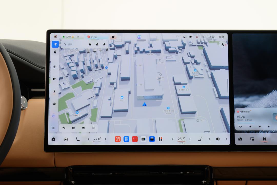
Task: Open the seated-passenger icon in the left sidebar
Action: point(54,91)
